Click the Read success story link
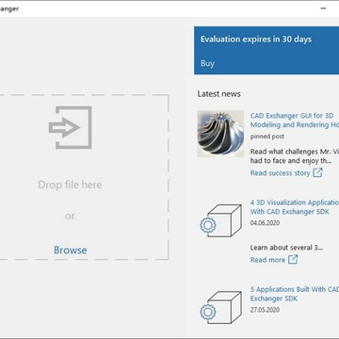Viewport: 339px width, 339px height. pyautogui.click(x=280, y=173)
